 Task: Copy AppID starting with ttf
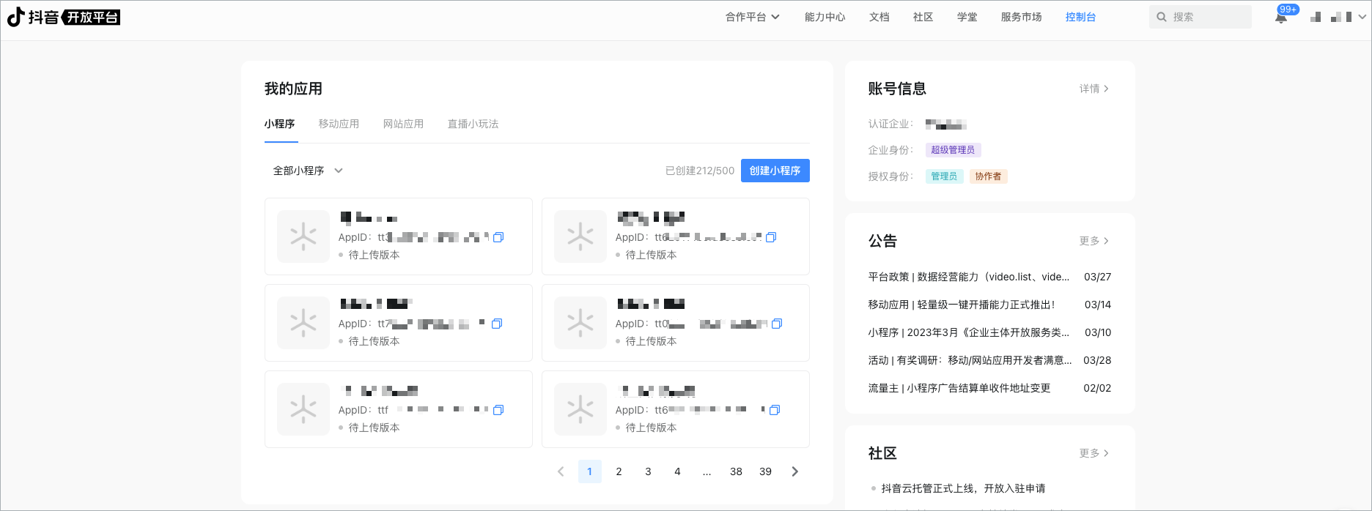coord(498,410)
